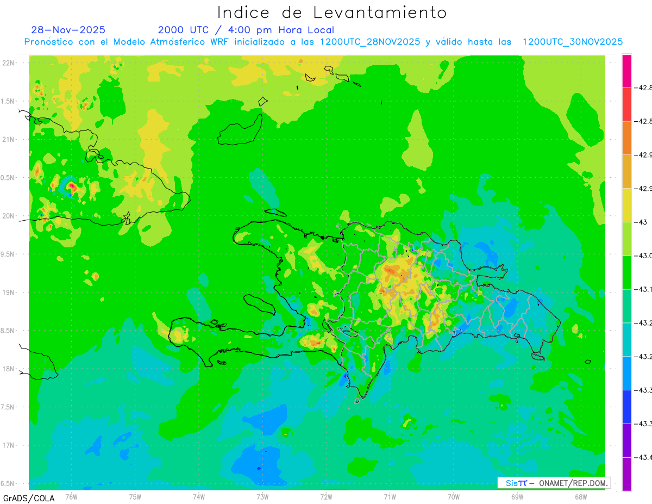Pick the dark orange legend swatch

point(626,138)
